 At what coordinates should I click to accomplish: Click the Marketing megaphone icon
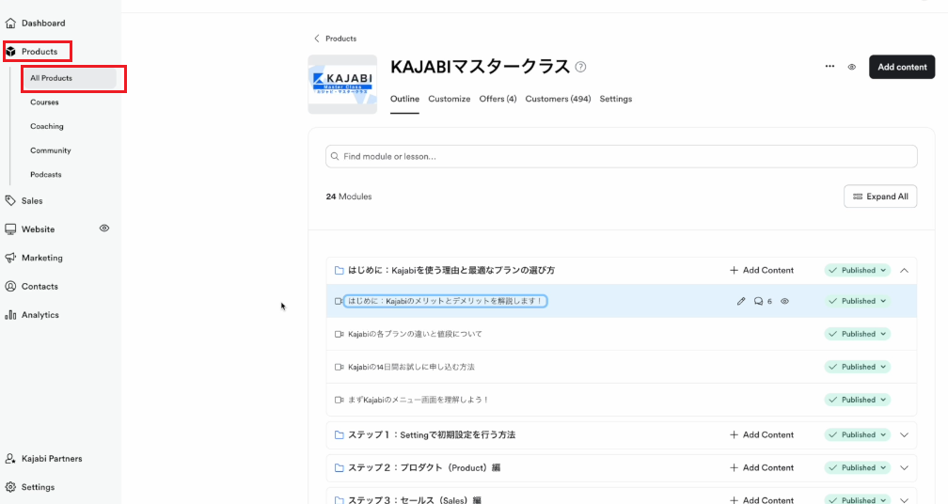[x=10, y=258]
